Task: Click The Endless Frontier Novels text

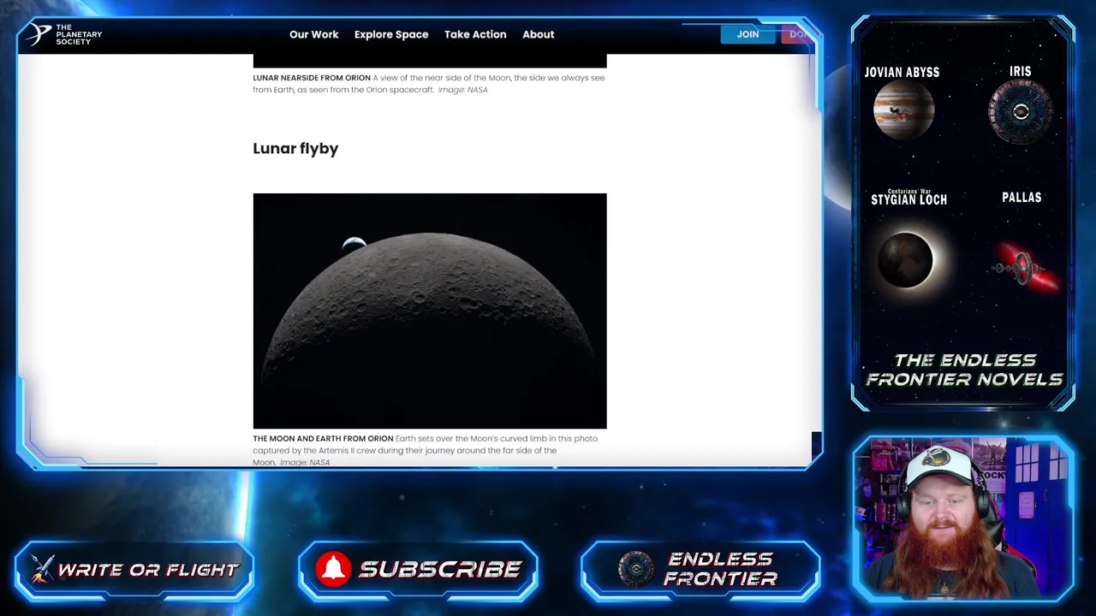Action: (964, 370)
